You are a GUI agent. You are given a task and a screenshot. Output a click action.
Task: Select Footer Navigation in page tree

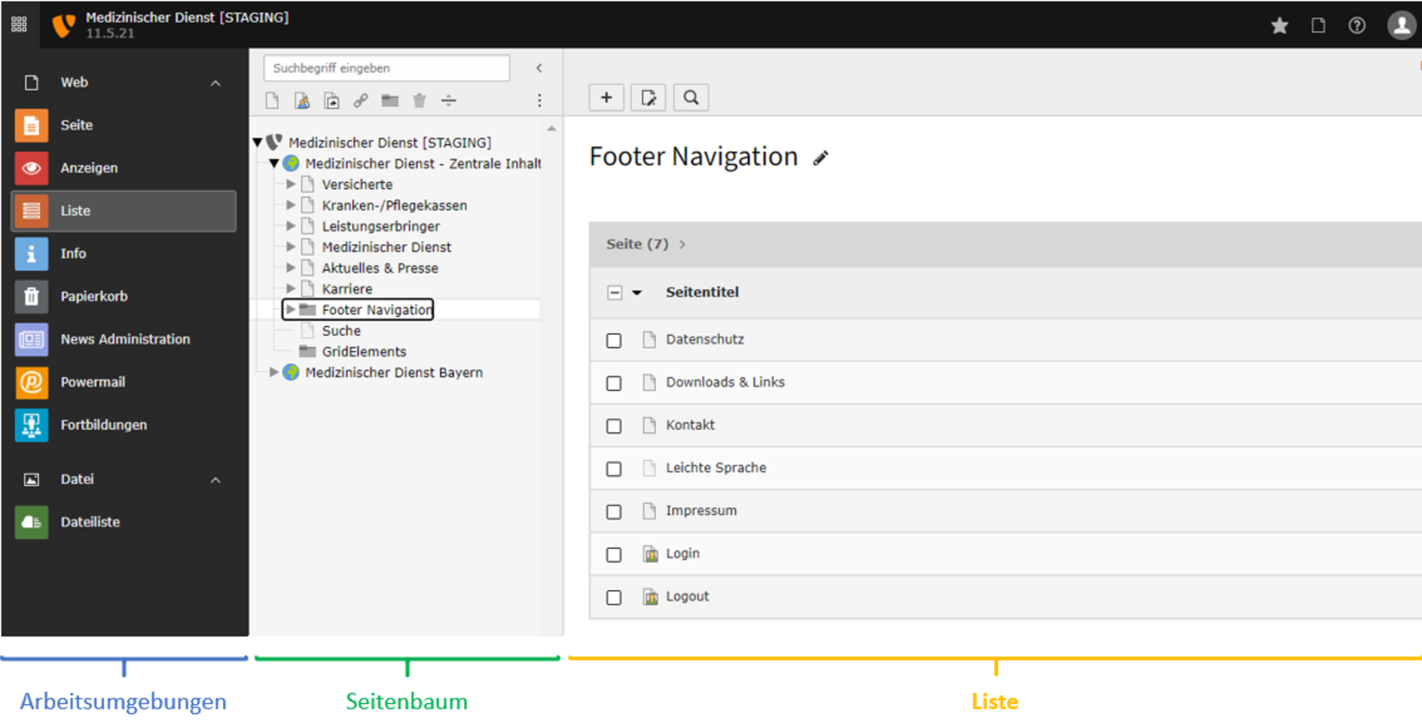[x=377, y=310]
